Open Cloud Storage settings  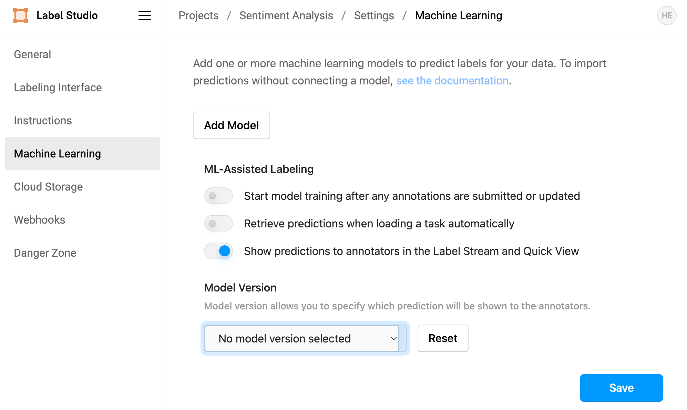point(48,187)
